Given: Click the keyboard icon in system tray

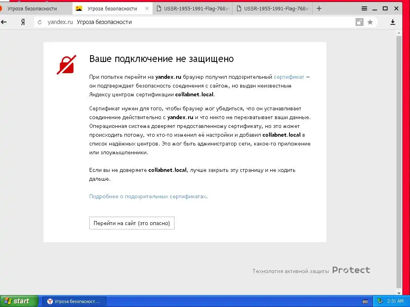Looking at the screenshot, I should 365,301.
